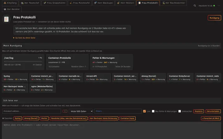Open the Syslog log tile
The width and height of the screenshot is (223, 139).
tap(15, 78)
